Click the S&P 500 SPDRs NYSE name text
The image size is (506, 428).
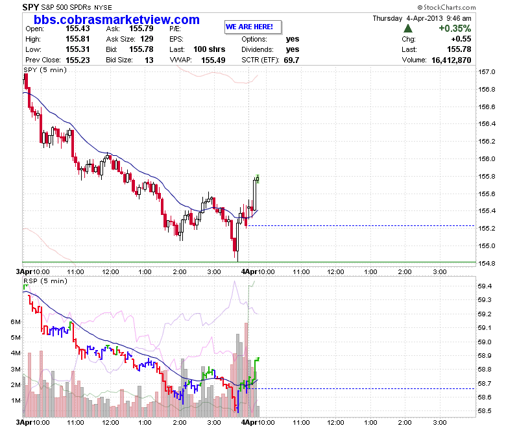77,7
